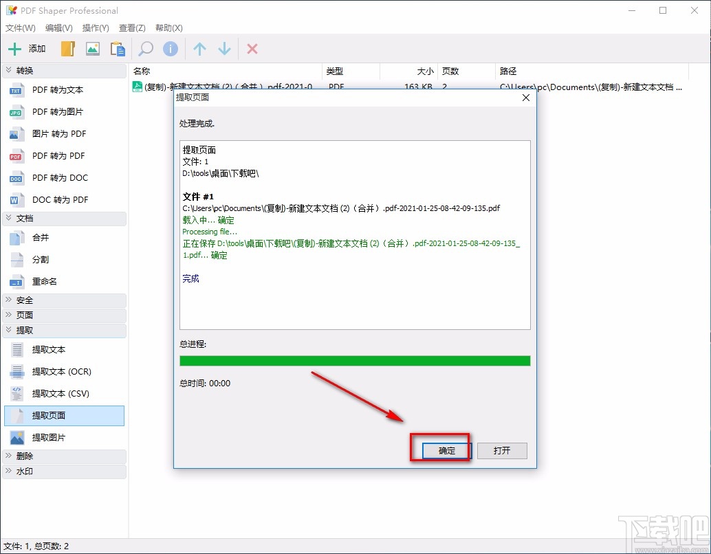Collapse the 文档 section

coord(64,219)
